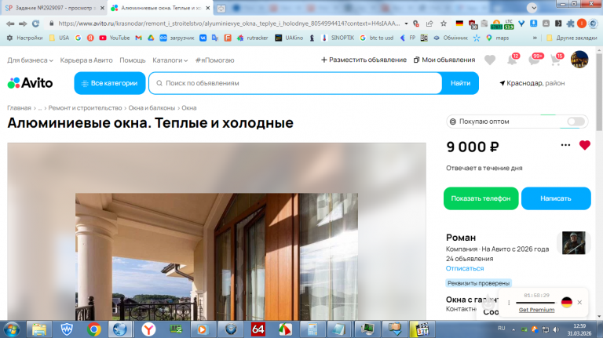The height and width of the screenshot is (338, 603).
Task: Go forward with browser forward arrow
Action: [23, 24]
